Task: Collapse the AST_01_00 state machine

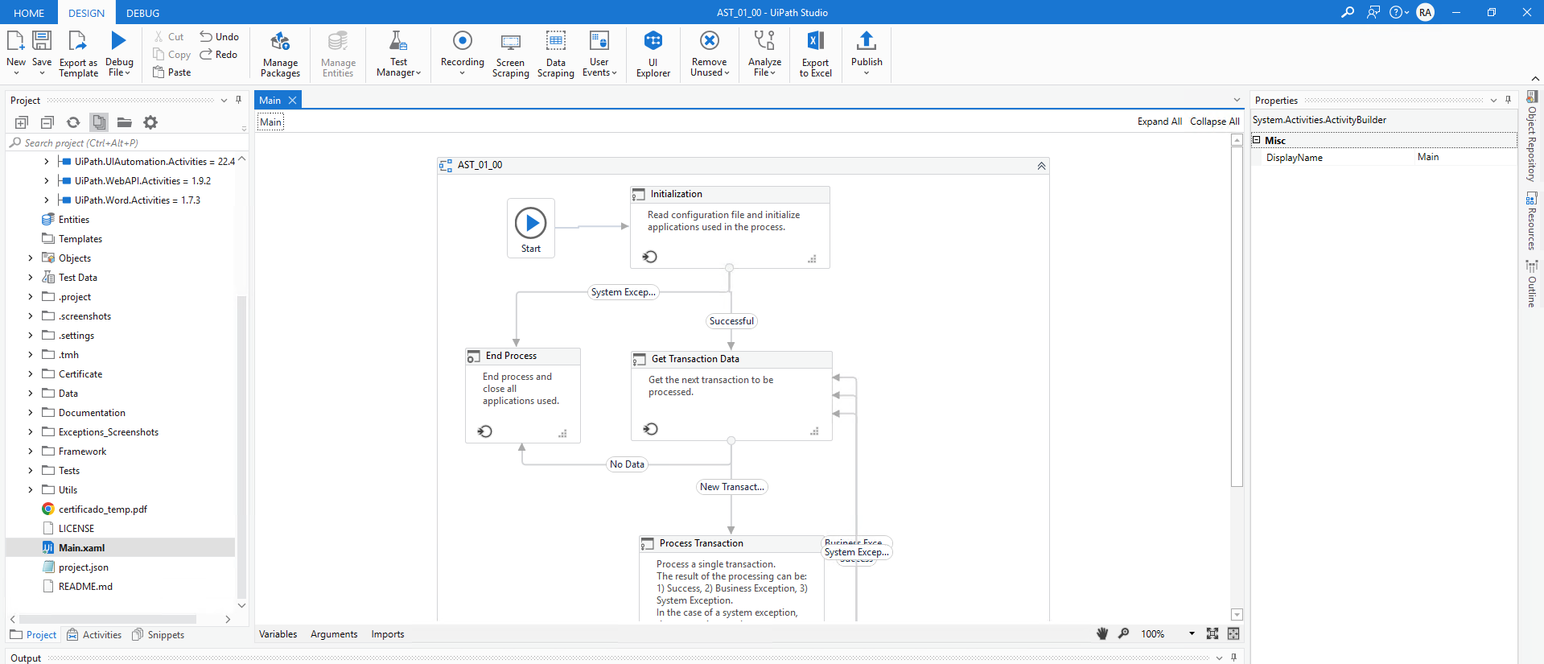Action: [1041, 166]
